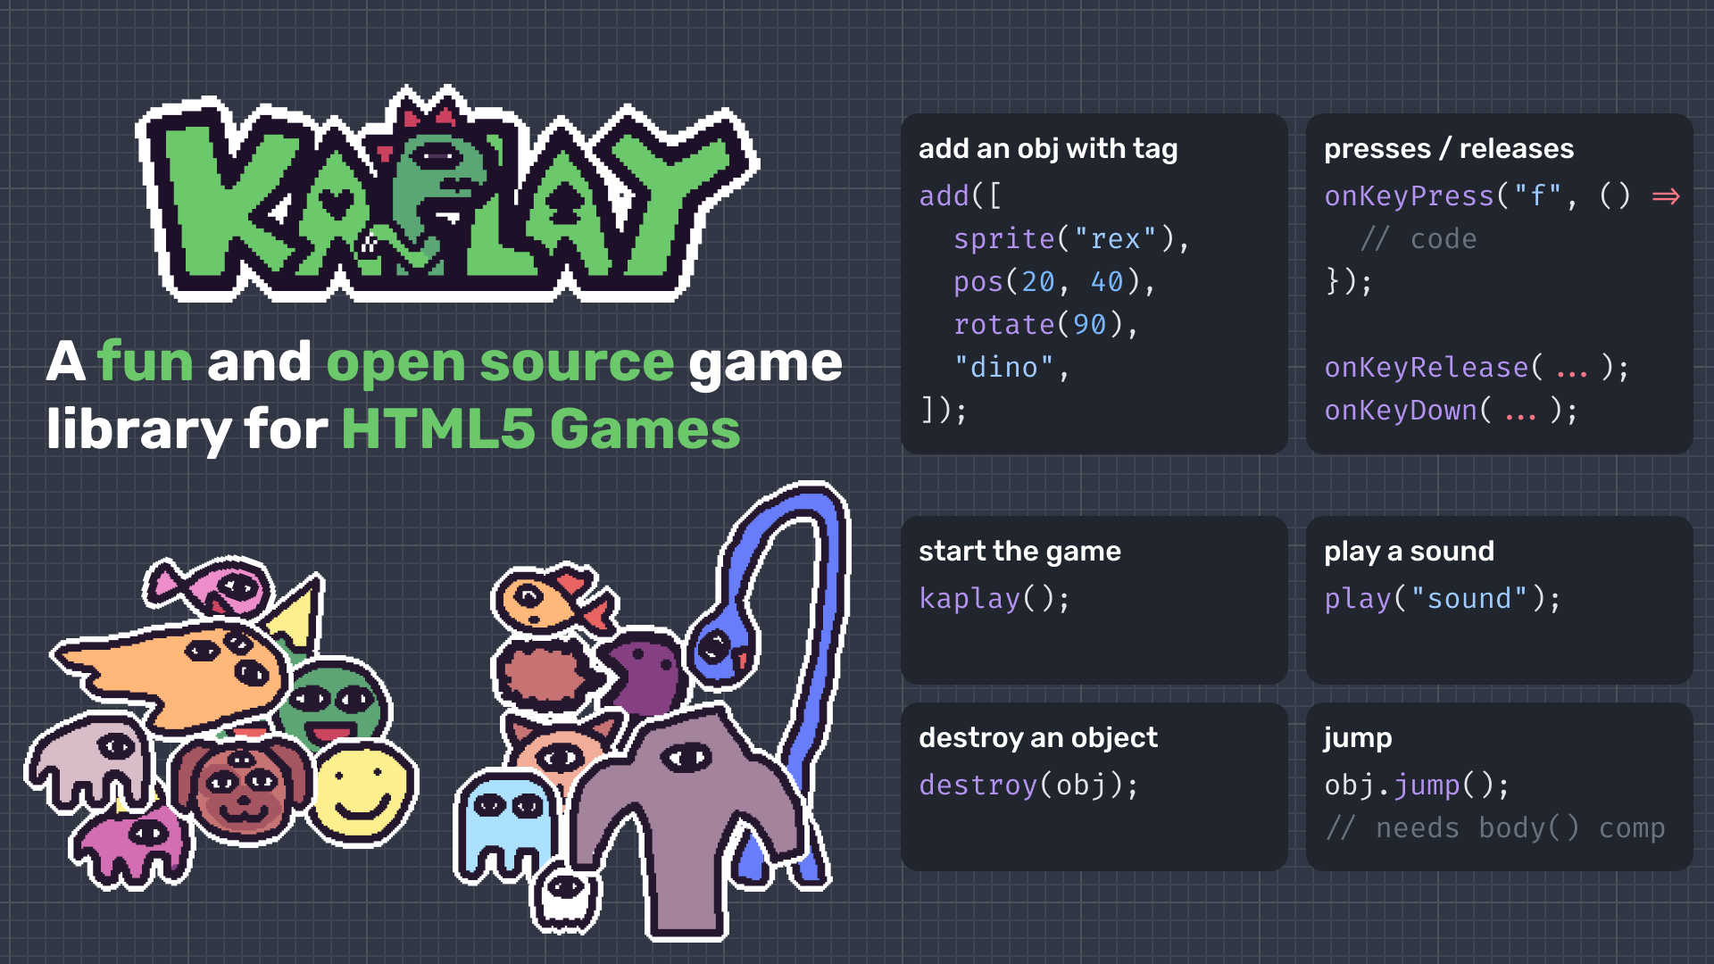Click the 'add an obj with tag' heading
This screenshot has width=1714, height=964.
click(1048, 148)
